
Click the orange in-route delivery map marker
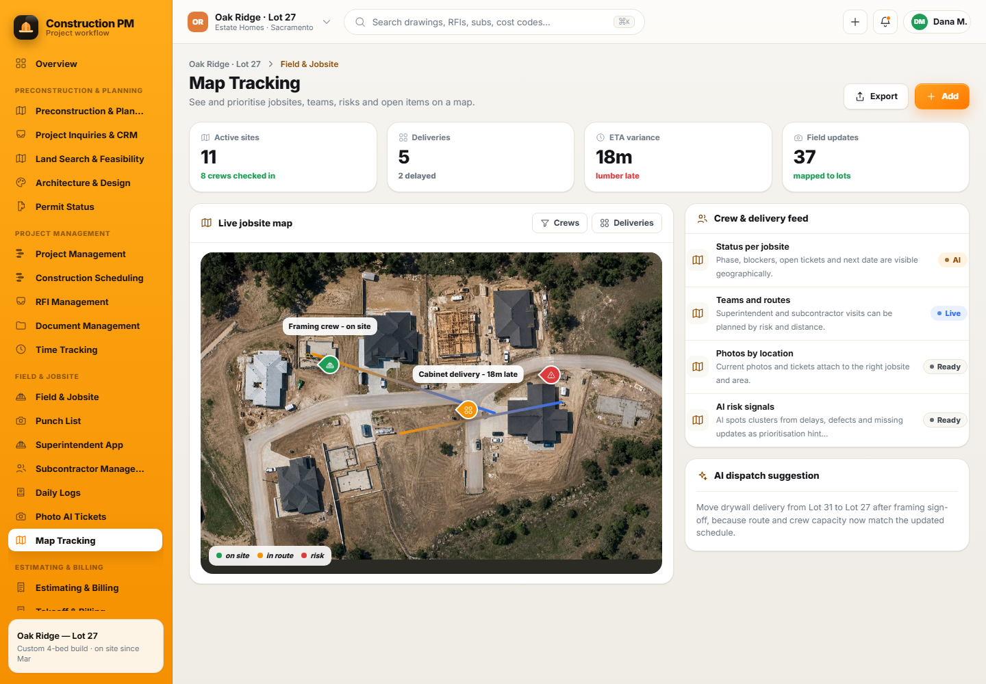pos(468,410)
